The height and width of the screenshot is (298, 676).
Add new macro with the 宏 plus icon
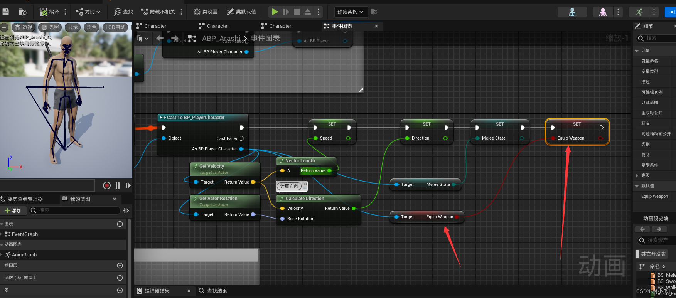pos(120,290)
